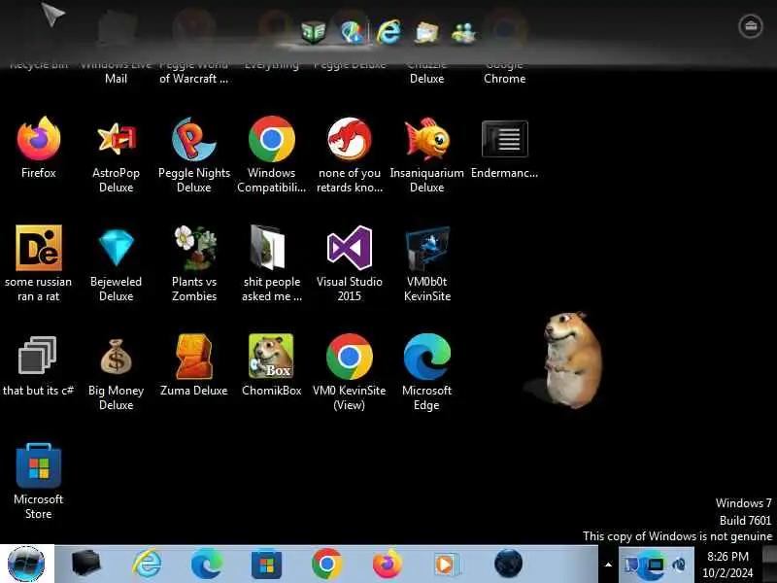
Task: Click the green cube icon in top dock
Action: [x=314, y=33]
